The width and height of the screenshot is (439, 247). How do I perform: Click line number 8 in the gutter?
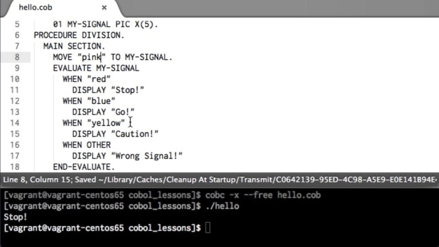pos(17,57)
